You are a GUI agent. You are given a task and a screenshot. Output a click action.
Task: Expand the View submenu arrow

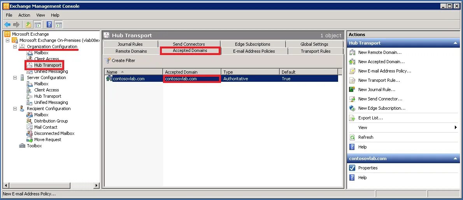(456, 128)
